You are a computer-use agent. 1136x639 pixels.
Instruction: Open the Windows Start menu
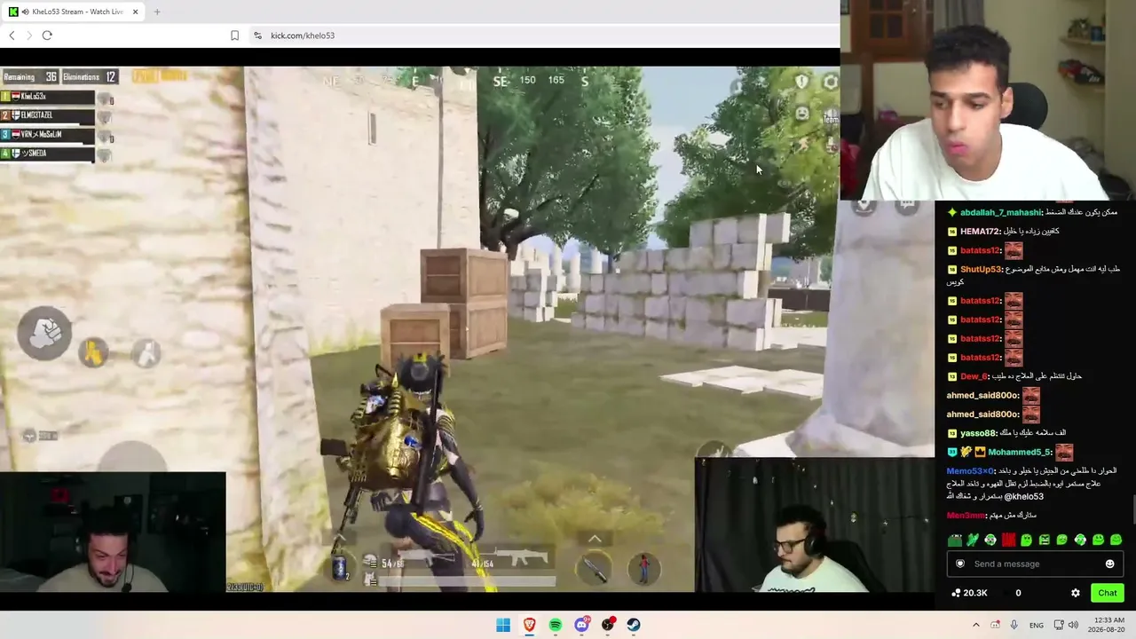(503, 625)
